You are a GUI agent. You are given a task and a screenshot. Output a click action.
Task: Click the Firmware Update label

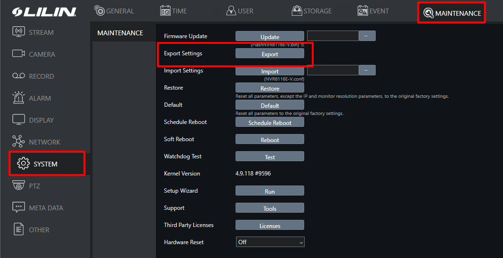[185, 36]
